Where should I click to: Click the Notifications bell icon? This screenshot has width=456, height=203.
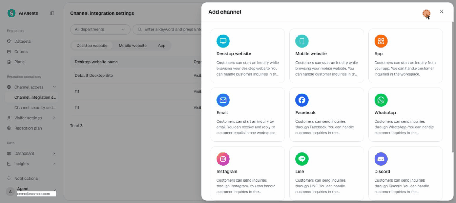(9, 178)
